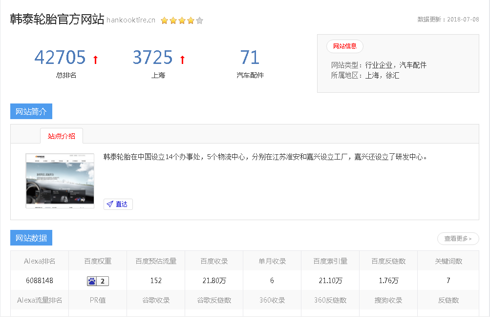Click the estimated traffic value 152

[156, 281]
